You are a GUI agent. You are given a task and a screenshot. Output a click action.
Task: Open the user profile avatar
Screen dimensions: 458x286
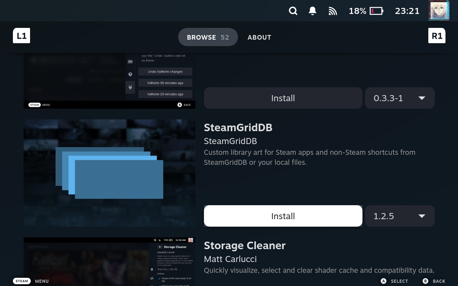pyautogui.click(x=439, y=11)
